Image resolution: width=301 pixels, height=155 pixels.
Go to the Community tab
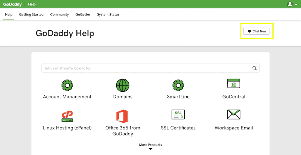coord(59,15)
